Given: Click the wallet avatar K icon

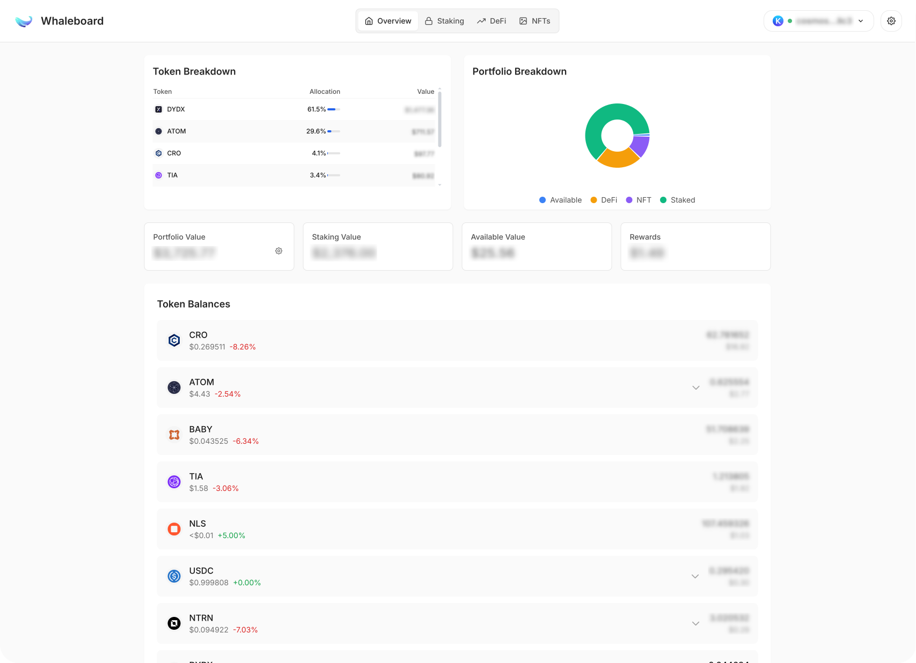Looking at the screenshot, I should tap(778, 21).
